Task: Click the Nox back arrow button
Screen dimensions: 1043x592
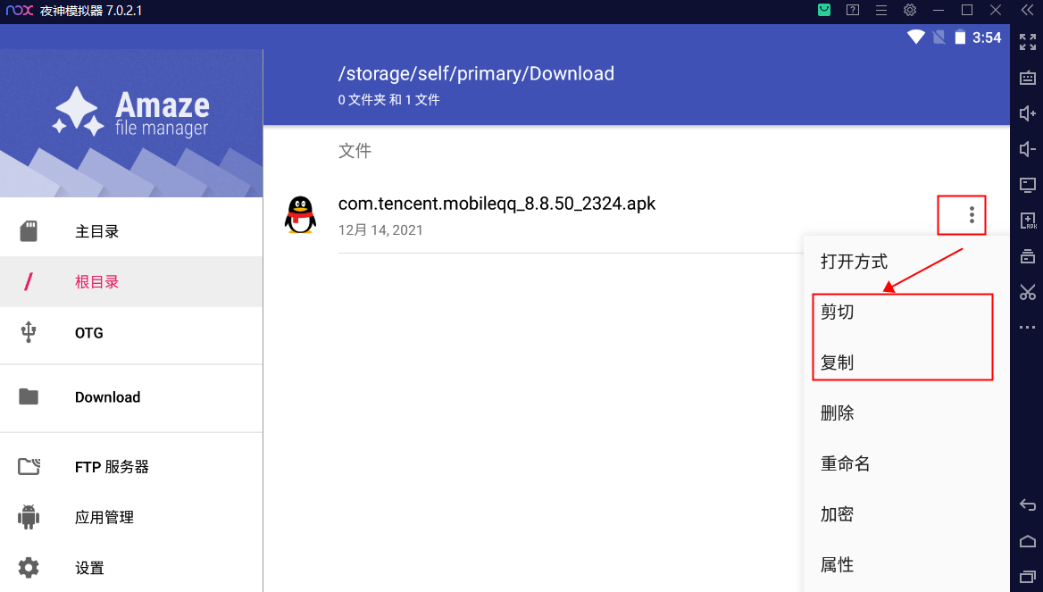Action: 1027,504
